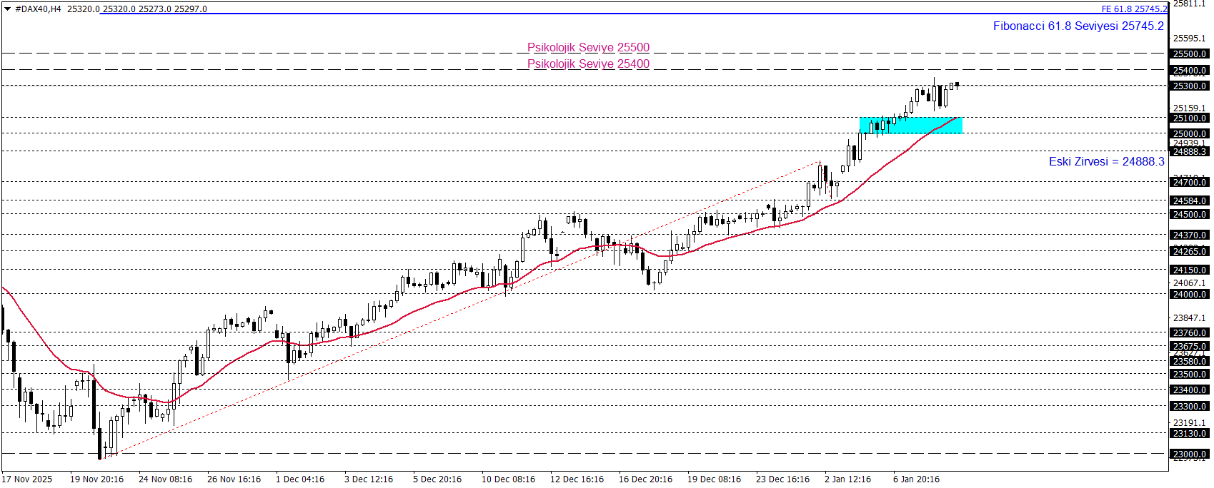The width and height of the screenshot is (1214, 488).
Task: Click the 23500.0 price level tag
Action: point(1190,374)
